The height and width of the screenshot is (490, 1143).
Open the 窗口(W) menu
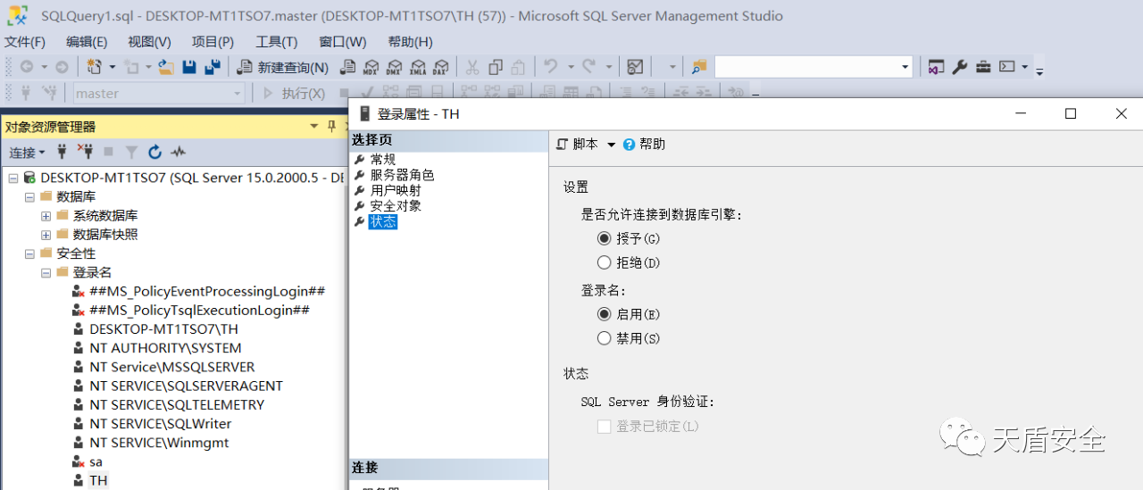pos(343,42)
